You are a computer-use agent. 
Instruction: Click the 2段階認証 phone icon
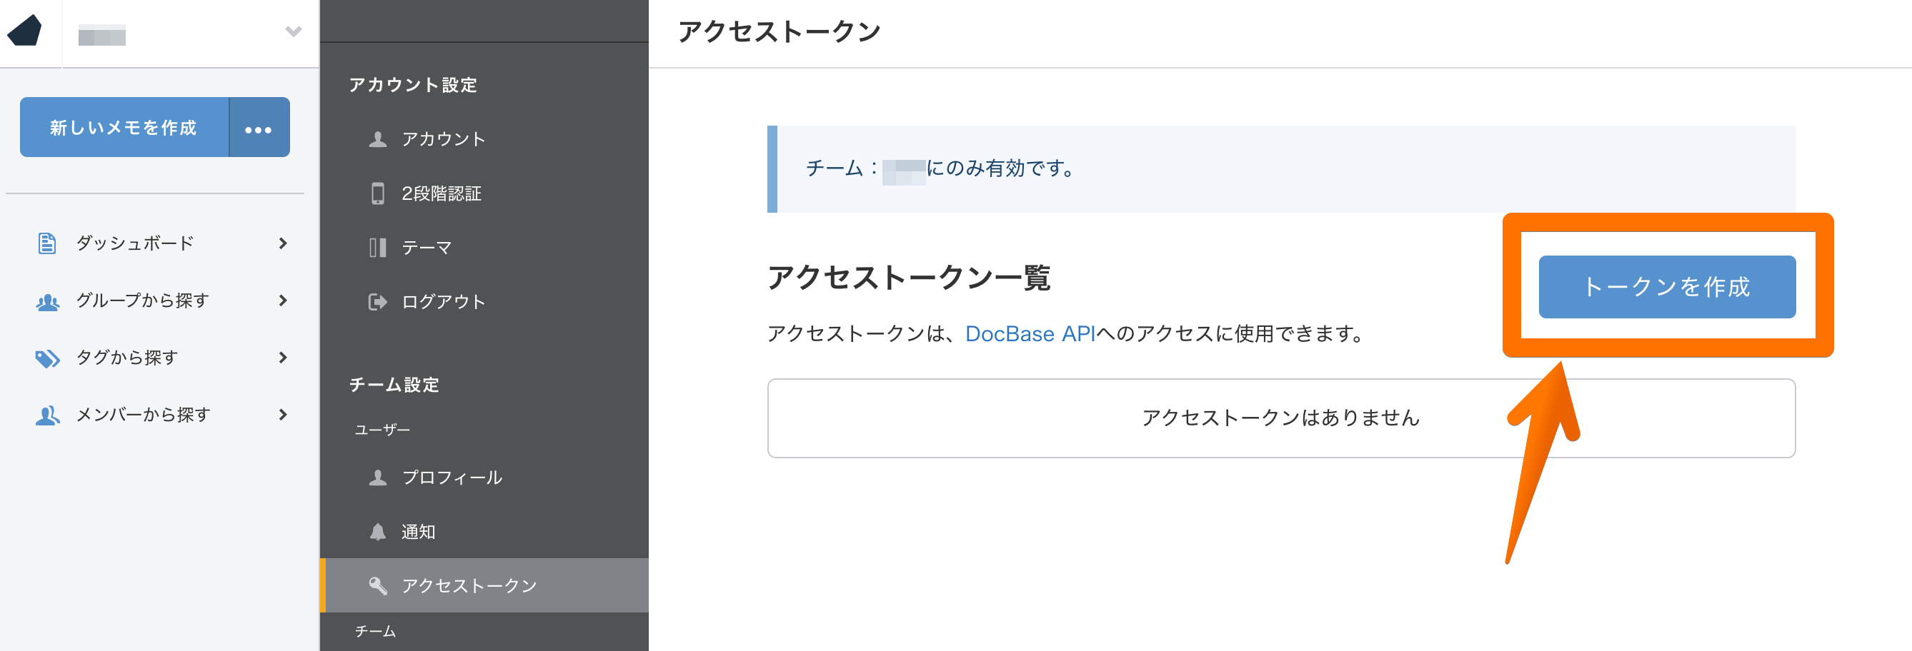click(378, 193)
